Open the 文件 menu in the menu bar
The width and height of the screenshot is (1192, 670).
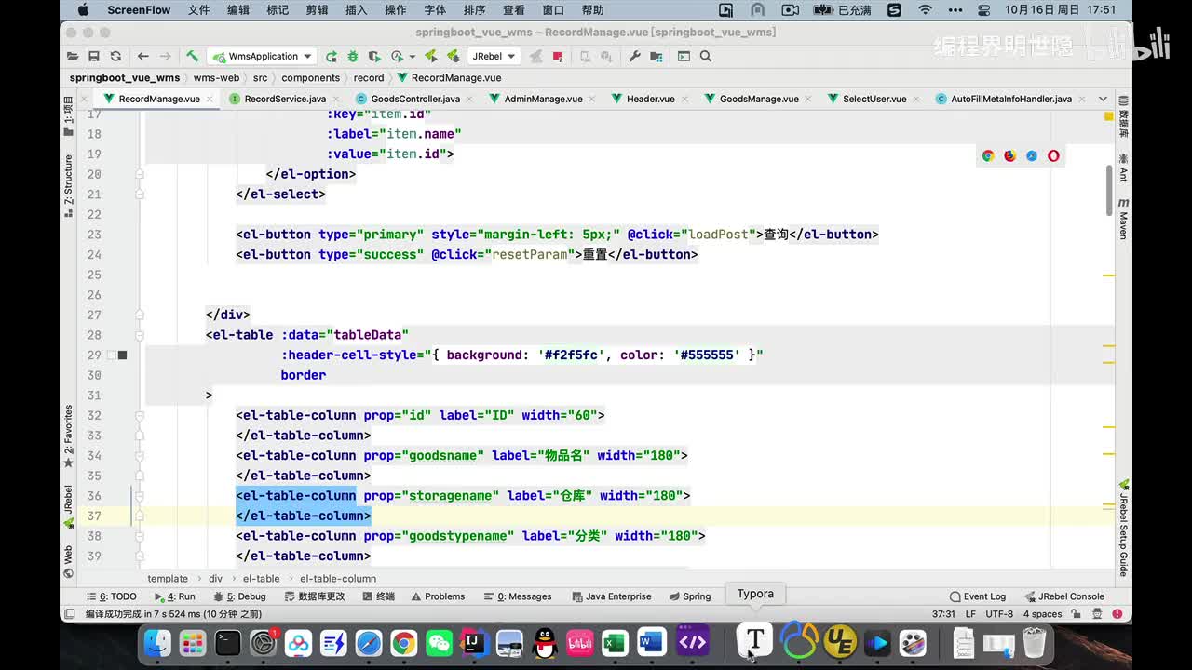pos(198,10)
